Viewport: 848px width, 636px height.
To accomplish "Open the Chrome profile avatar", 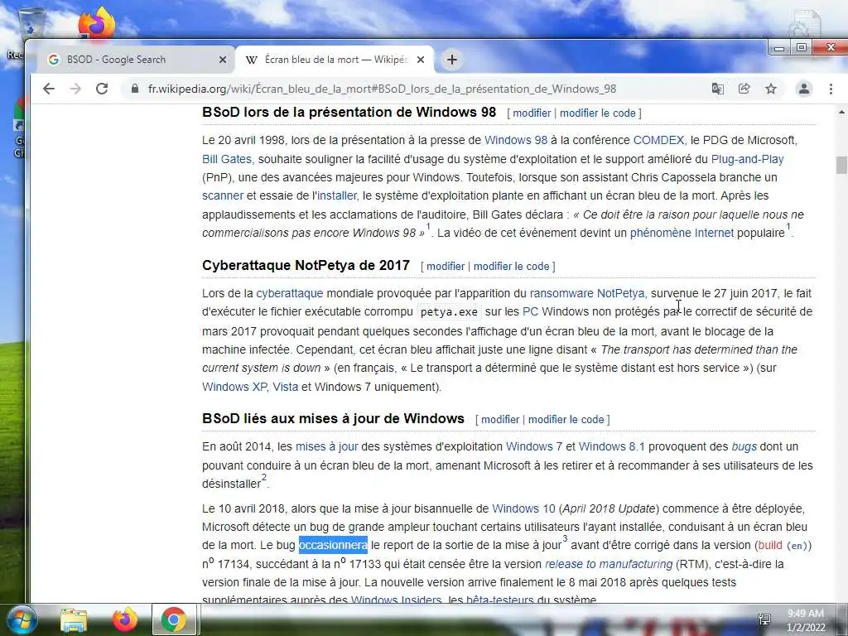I will pos(803,89).
